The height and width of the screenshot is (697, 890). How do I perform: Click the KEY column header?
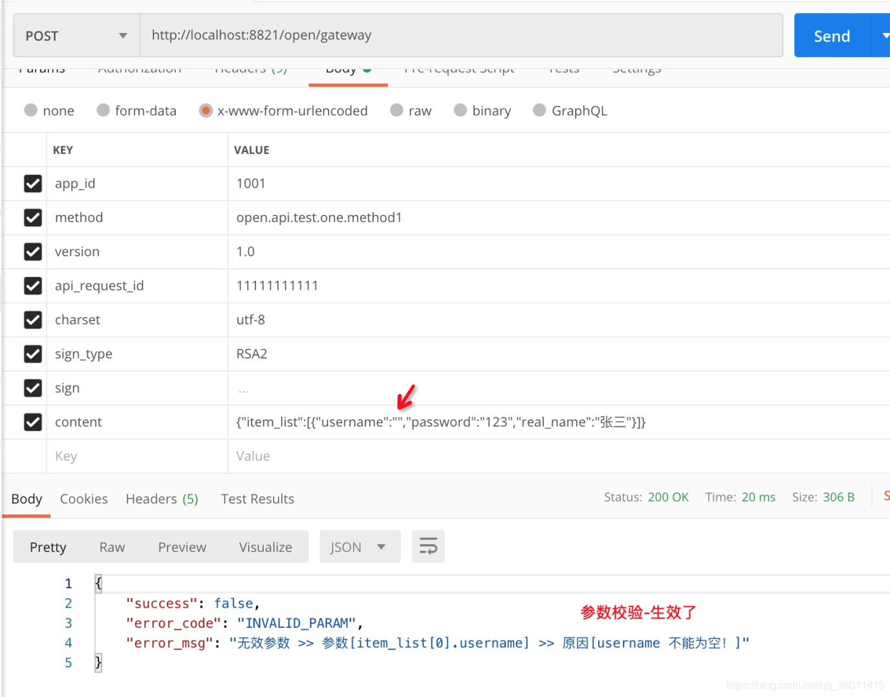[63, 150]
